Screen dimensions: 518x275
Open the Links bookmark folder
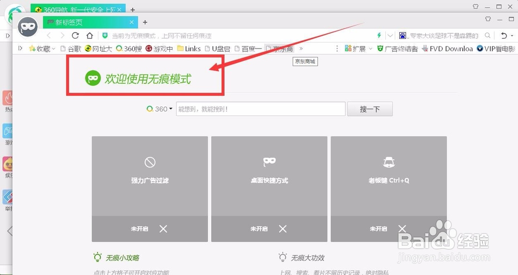[189, 49]
